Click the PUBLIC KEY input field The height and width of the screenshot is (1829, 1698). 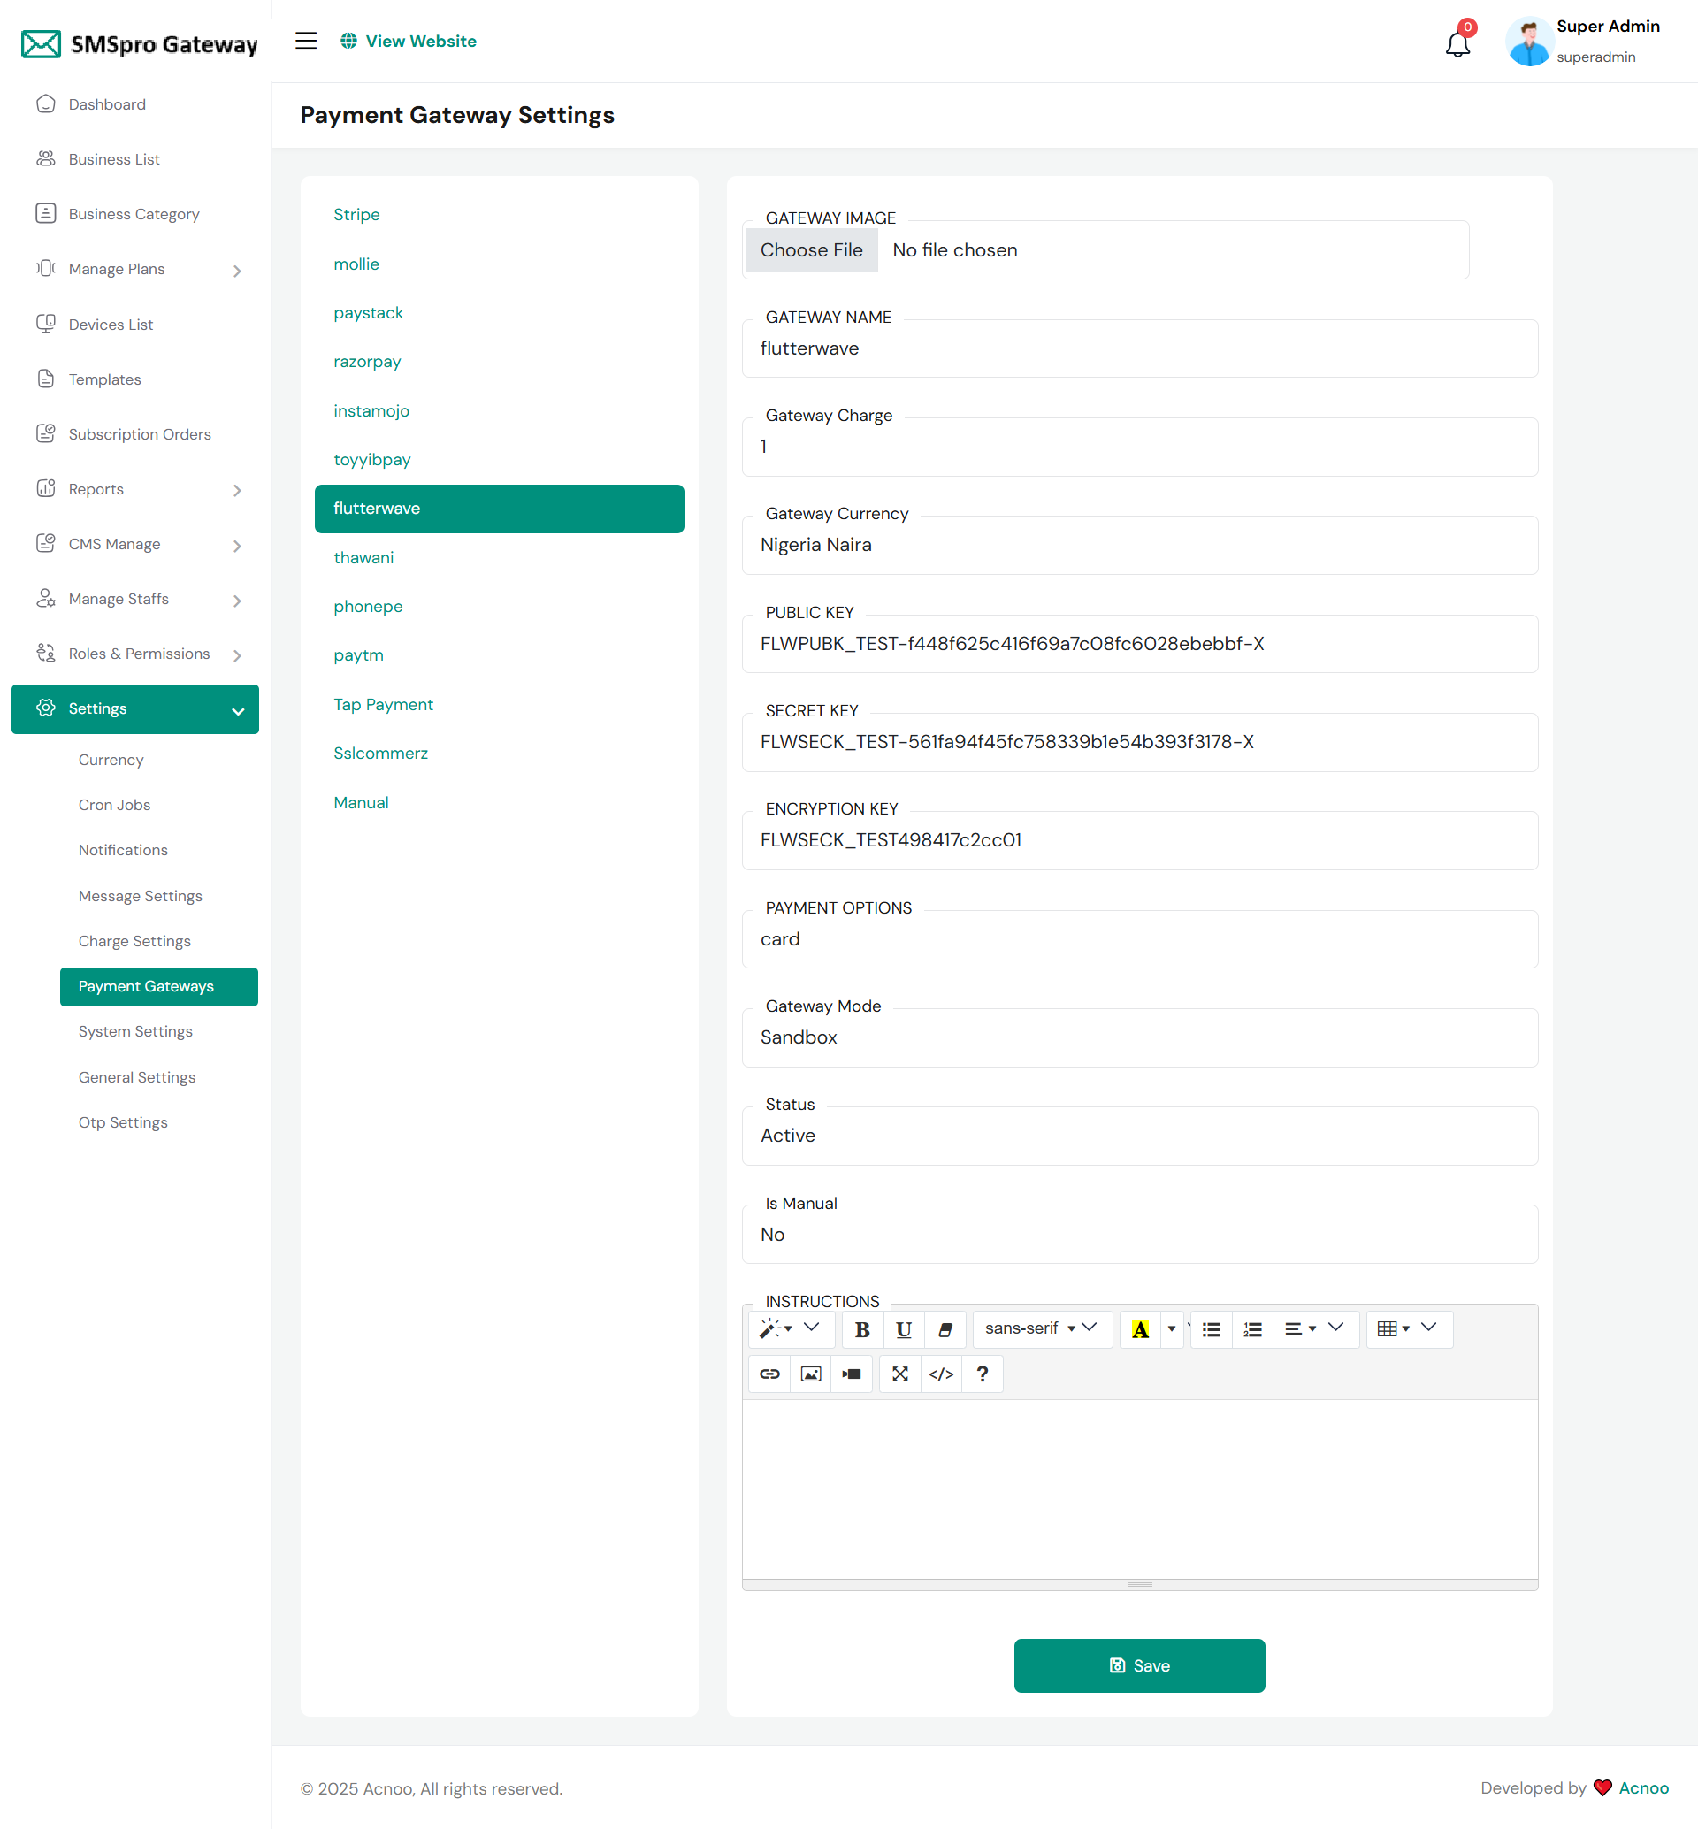click(x=1139, y=643)
